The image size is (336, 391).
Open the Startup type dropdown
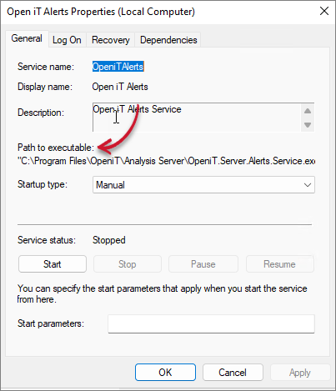(203, 185)
